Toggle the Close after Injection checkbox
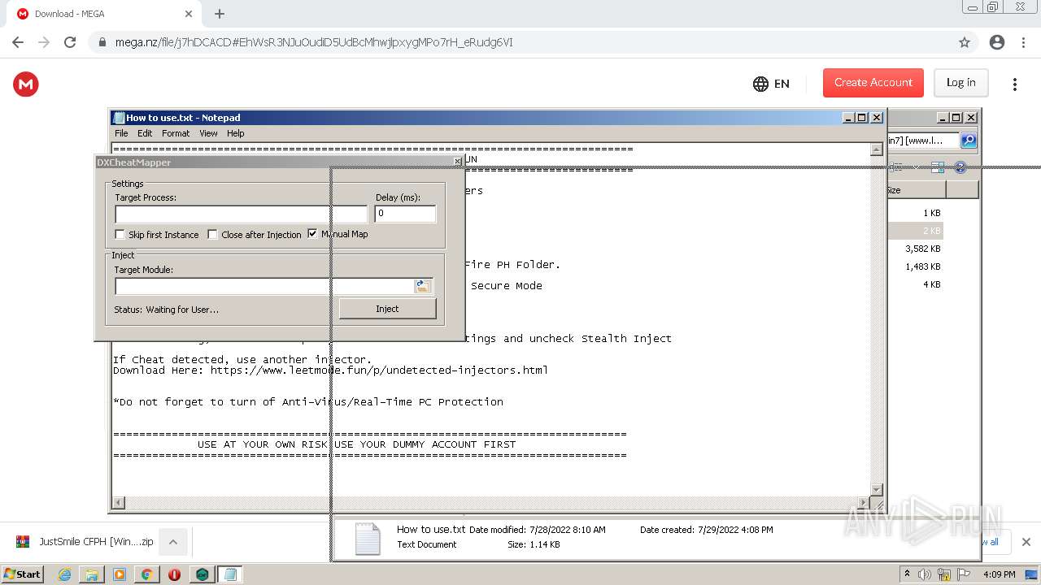 coord(213,235)
